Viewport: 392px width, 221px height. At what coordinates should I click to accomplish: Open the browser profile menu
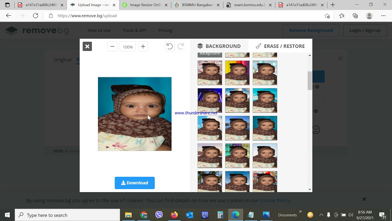[369, 16]
